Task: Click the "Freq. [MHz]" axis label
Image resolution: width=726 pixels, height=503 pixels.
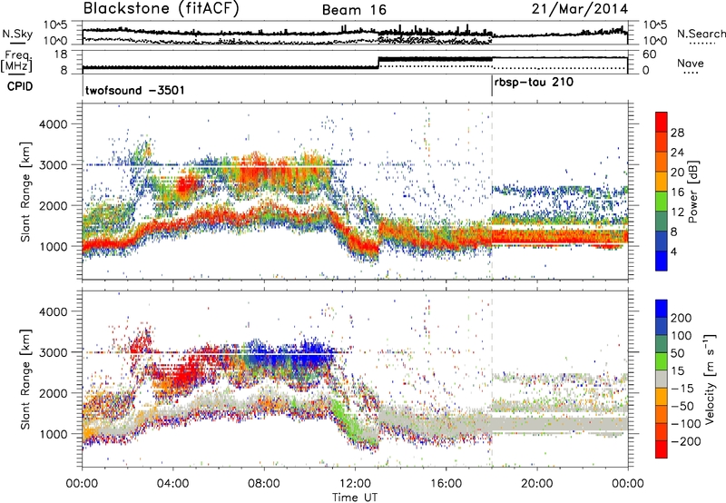Action: coord(16,61)
